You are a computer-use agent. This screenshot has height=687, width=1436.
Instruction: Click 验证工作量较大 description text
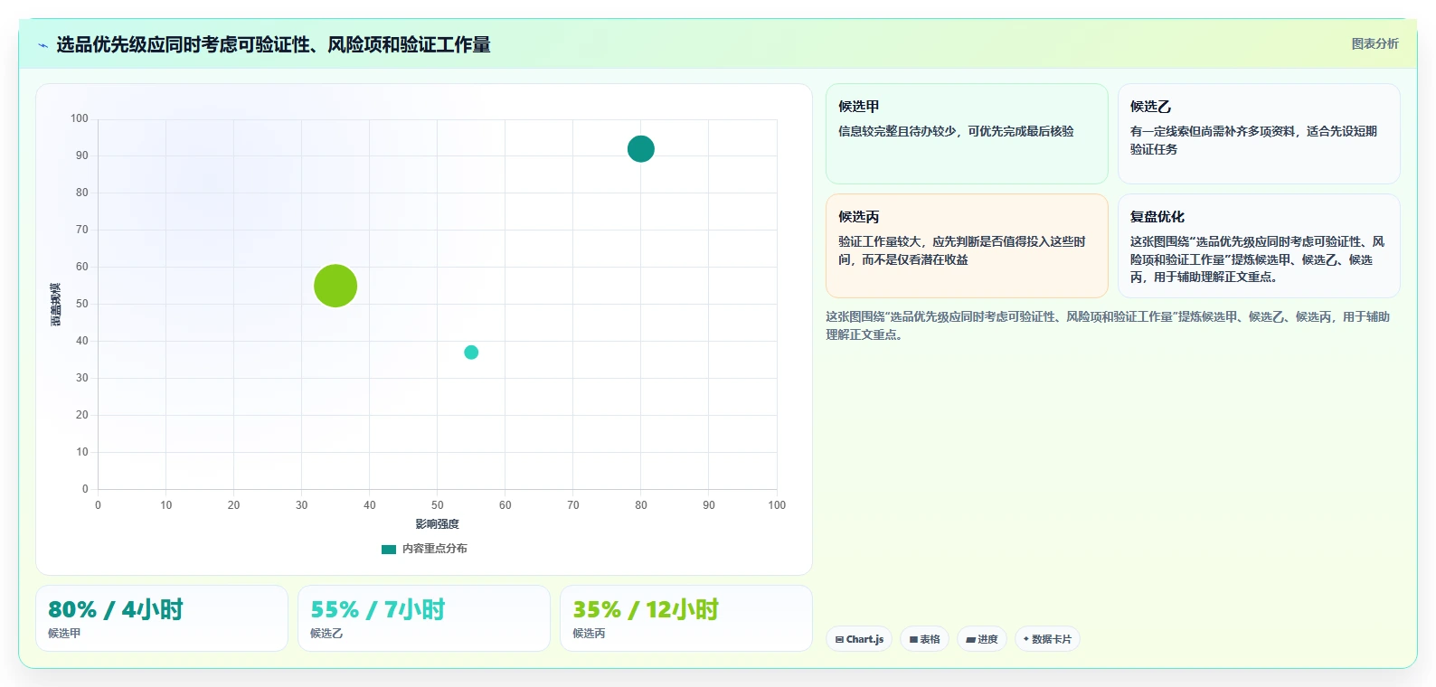tap(961, 250)
